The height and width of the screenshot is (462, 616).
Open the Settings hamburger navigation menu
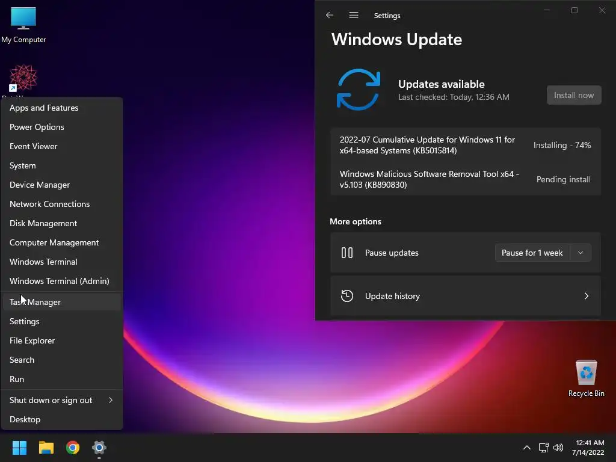click(x=354, y=15)
